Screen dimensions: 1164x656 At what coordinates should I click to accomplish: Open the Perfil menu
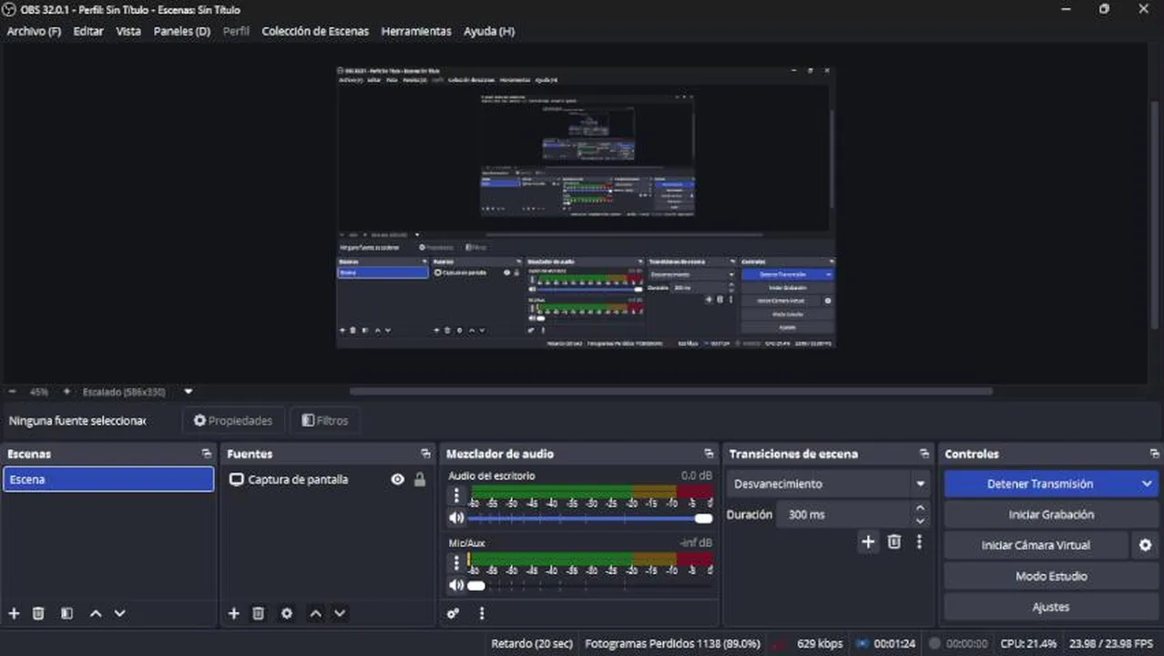[x=236, y=31]
